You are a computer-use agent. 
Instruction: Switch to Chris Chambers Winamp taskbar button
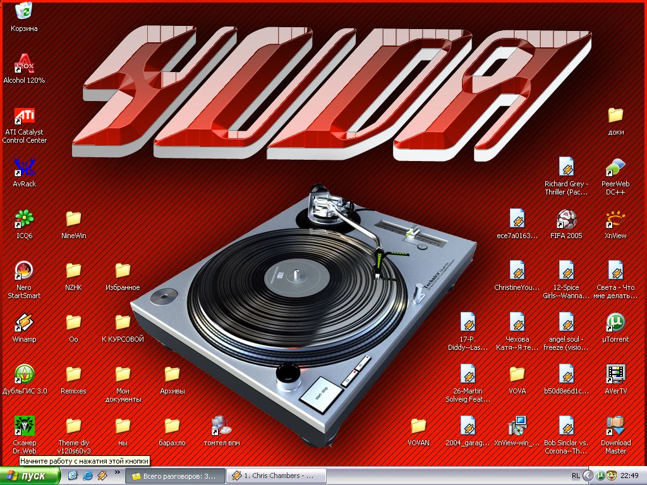277,476
